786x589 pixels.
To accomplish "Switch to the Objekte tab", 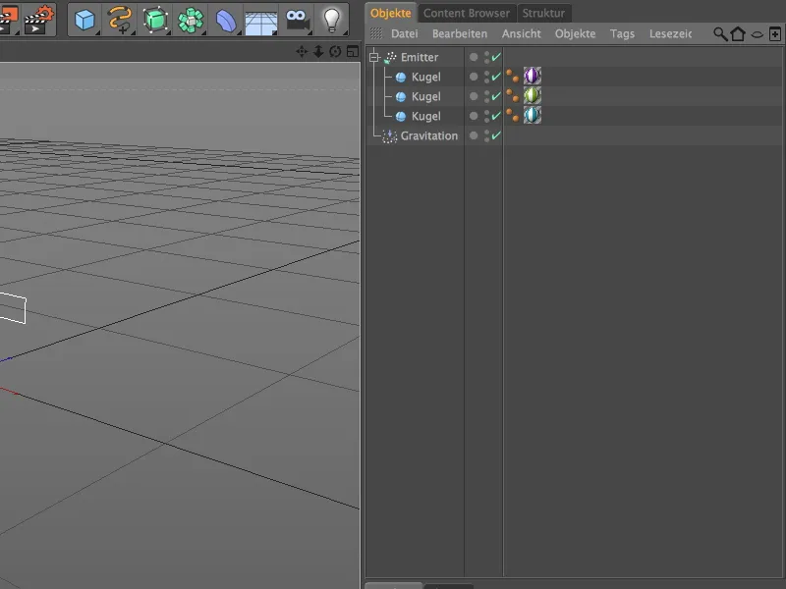I will click(x=390, y=13).
